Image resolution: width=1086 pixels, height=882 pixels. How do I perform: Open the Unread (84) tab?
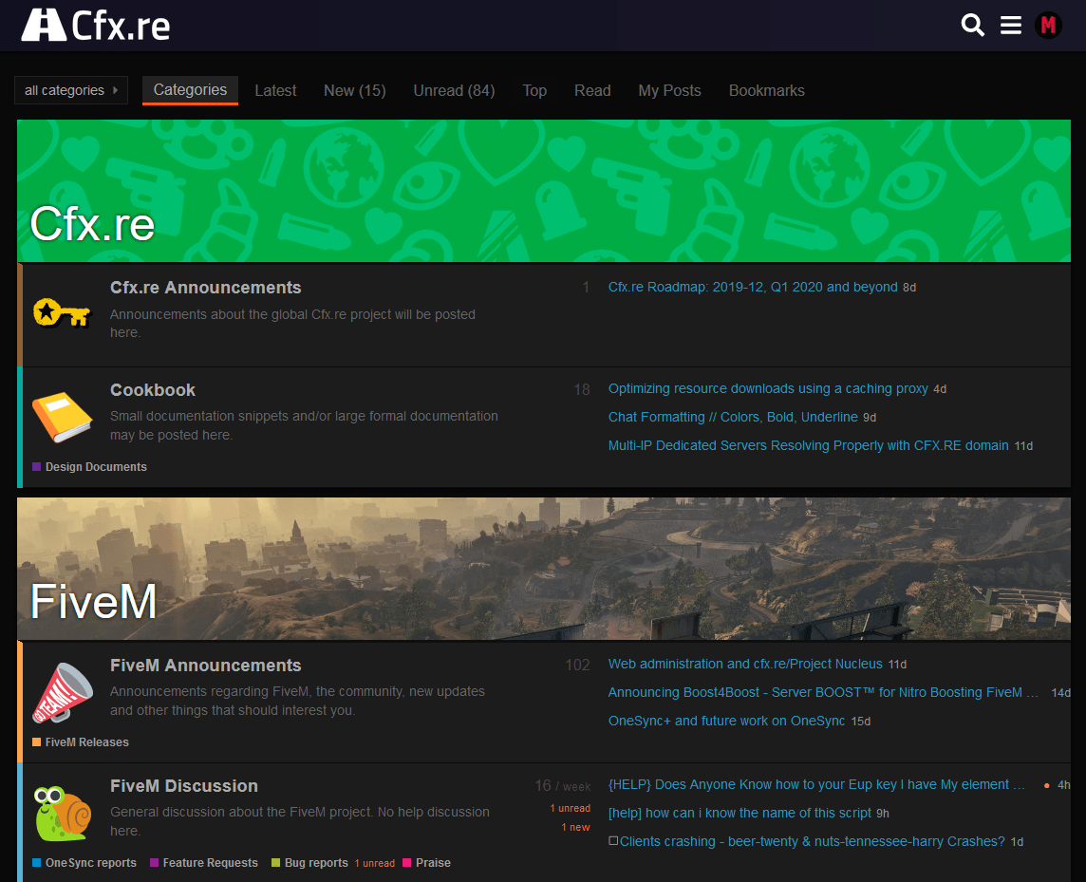454,91
